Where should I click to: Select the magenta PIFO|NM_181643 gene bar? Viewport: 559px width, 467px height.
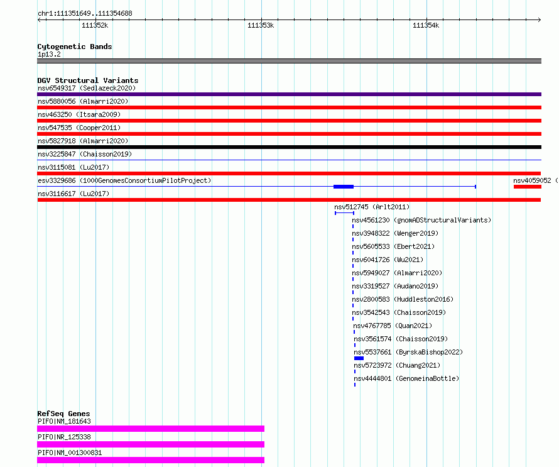click(151, 429)
